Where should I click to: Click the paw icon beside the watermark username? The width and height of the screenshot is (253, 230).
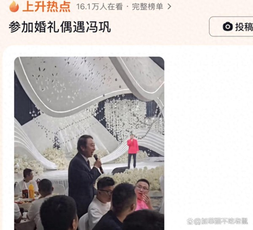pyautogui.click(x=190, y=221)
